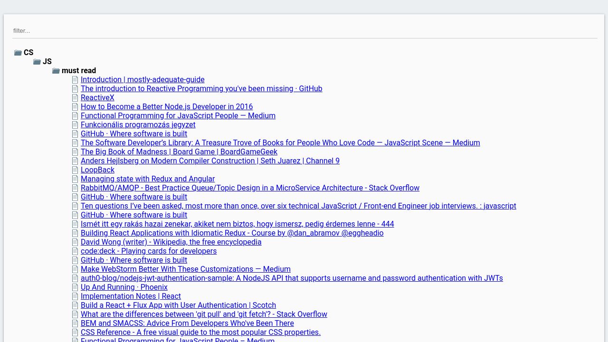Open Build a React + Flux App Scotch link
The height and width of the screenshot is (342, 608).
click(178, 305)
